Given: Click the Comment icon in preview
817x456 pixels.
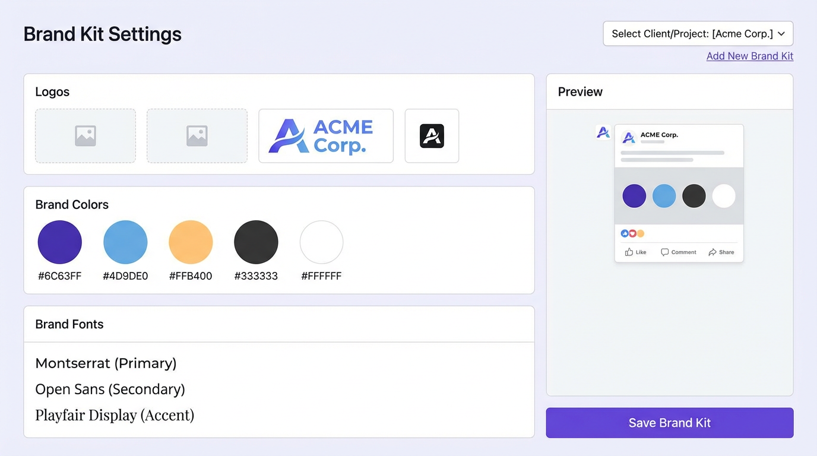Looking at the screenshot, I should click(x=664, y=252).
